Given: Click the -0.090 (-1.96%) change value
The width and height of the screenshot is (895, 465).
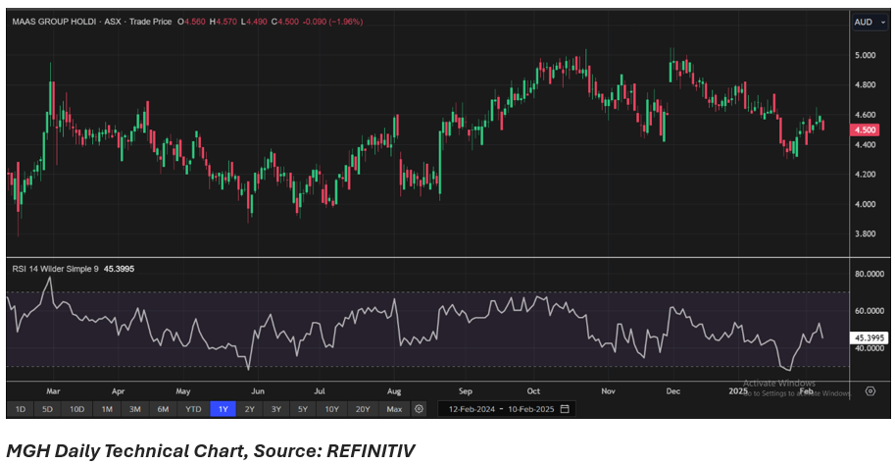Looking at the screenshot, I should click(332, 22).
